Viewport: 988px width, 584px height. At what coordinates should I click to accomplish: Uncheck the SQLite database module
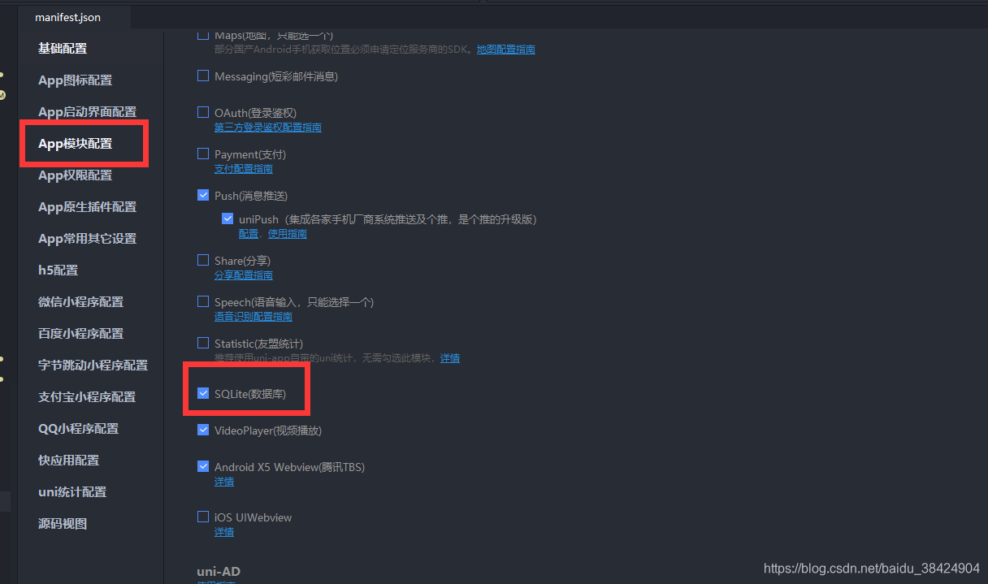point(203,393)
